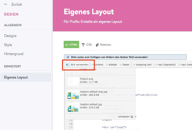Screen dimensions: 192x130
Task: Click the headpic-default.jpg thumbnail
Action: [73, 107]
